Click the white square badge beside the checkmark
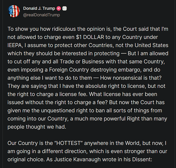Screen dimensions: 176x168 (64, 8)
